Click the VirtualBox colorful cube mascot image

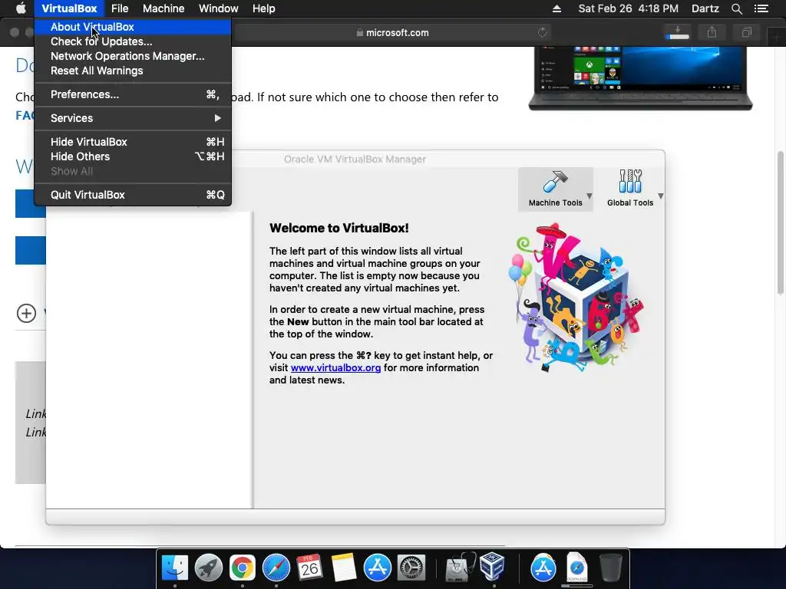(x=576, y=298)
